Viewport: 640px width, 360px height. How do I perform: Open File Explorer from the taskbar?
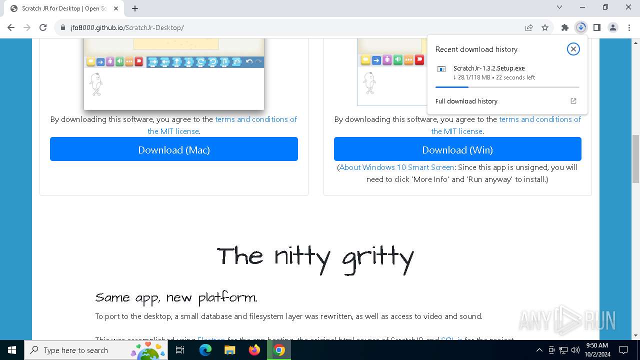(x=230, y=350)
